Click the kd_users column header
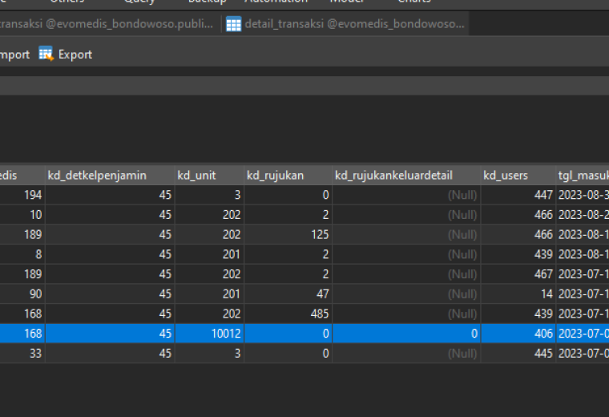 coord(518,176)
